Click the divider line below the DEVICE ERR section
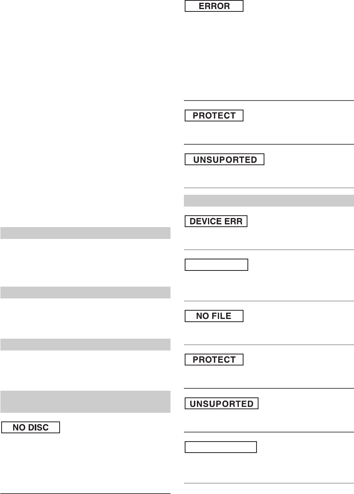Viewport: 354px width, 494px height. click(269, 250)
